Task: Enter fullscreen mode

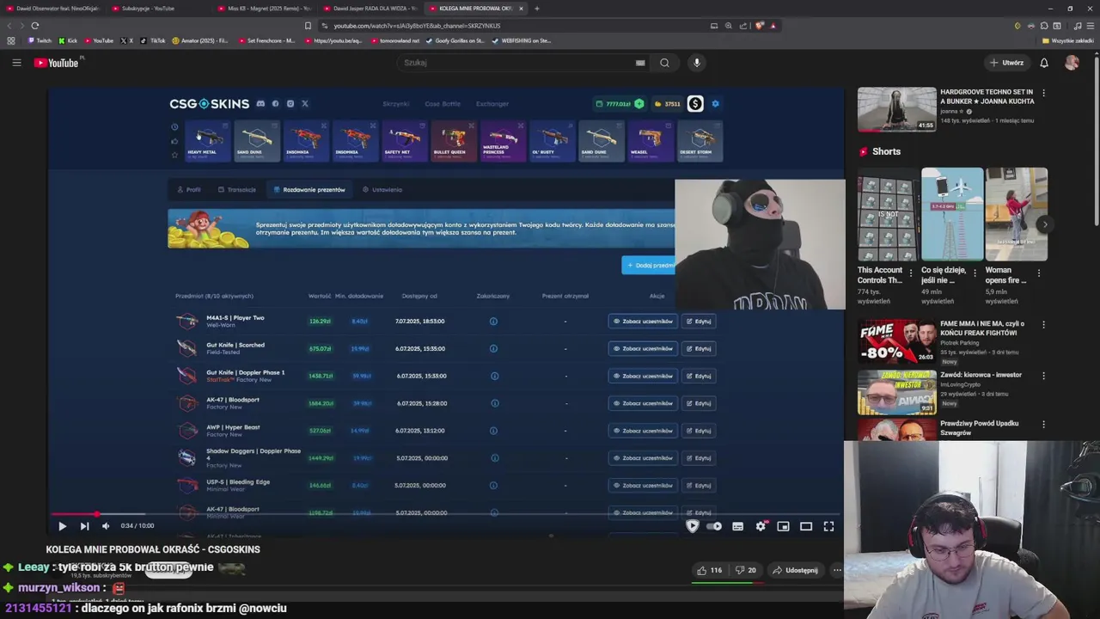Action: pos(828,526)
